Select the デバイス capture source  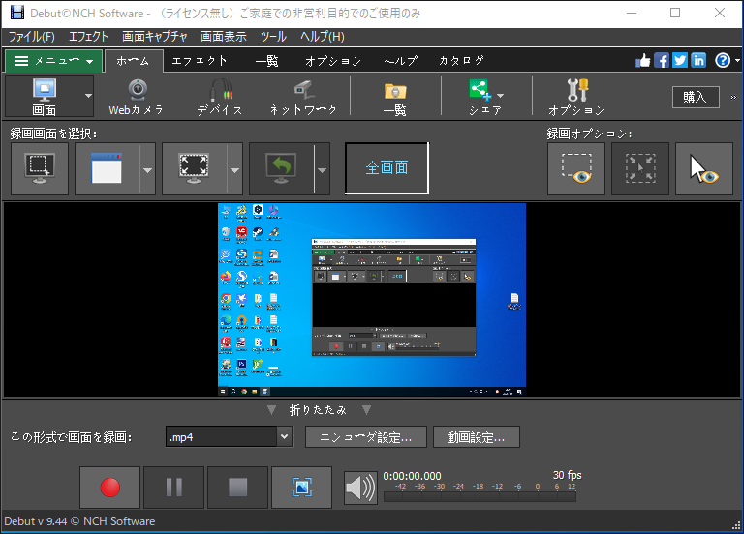pyautogui.click(x=220, y=97)
